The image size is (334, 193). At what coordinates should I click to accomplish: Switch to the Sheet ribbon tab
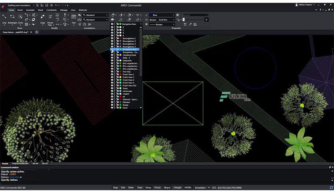(40, 10)
